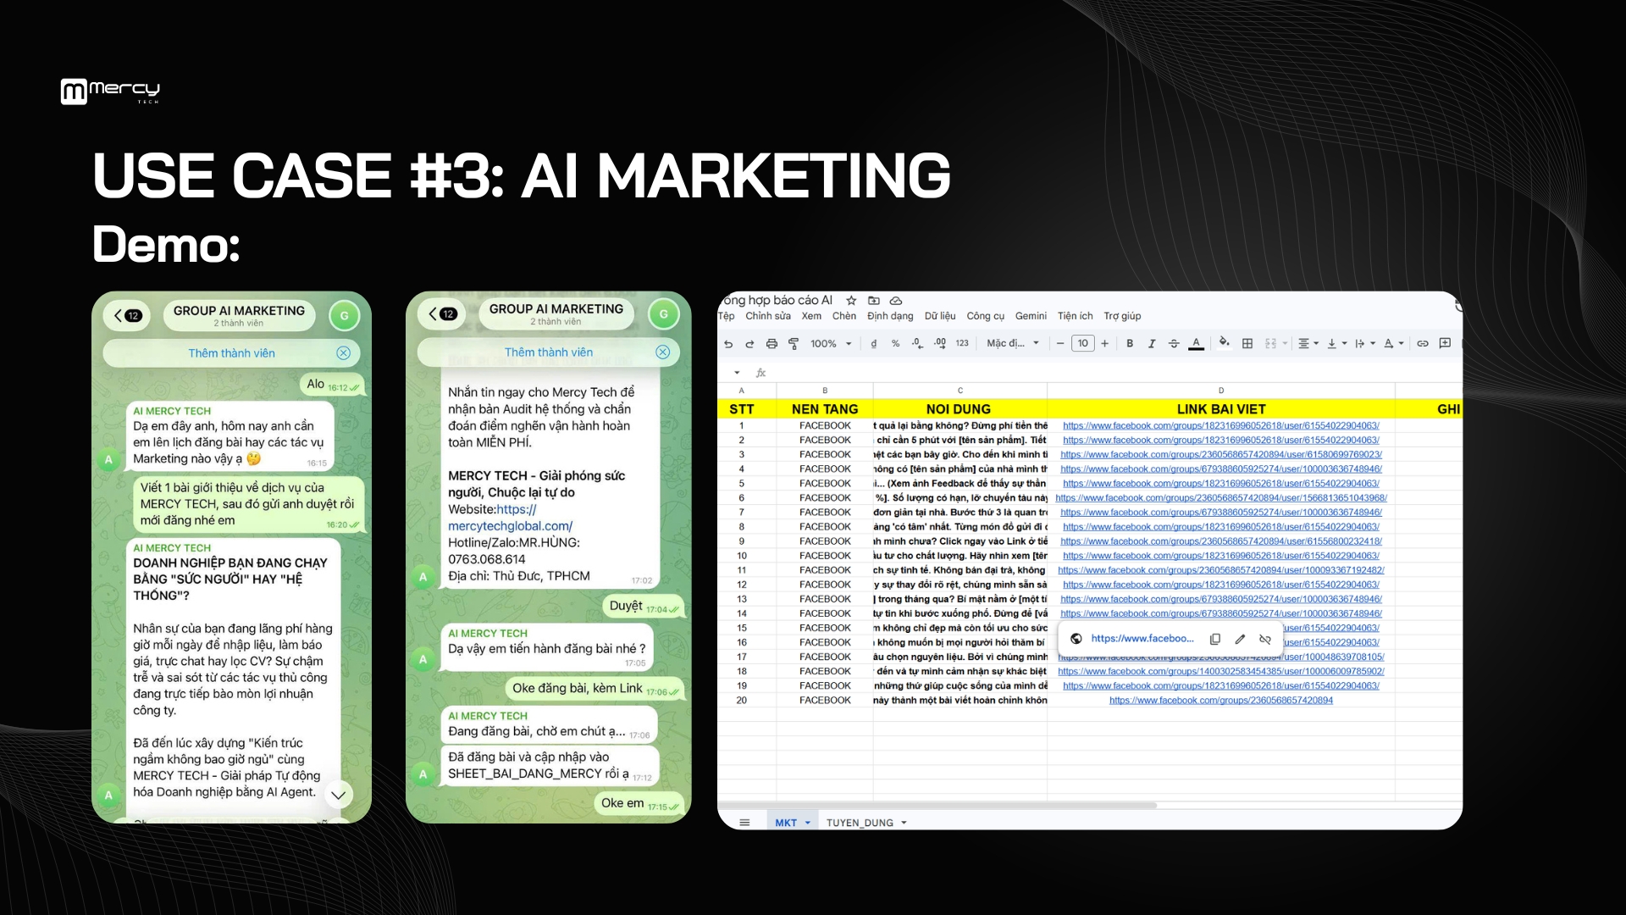Toggle bold formatting

point(1130,344)
